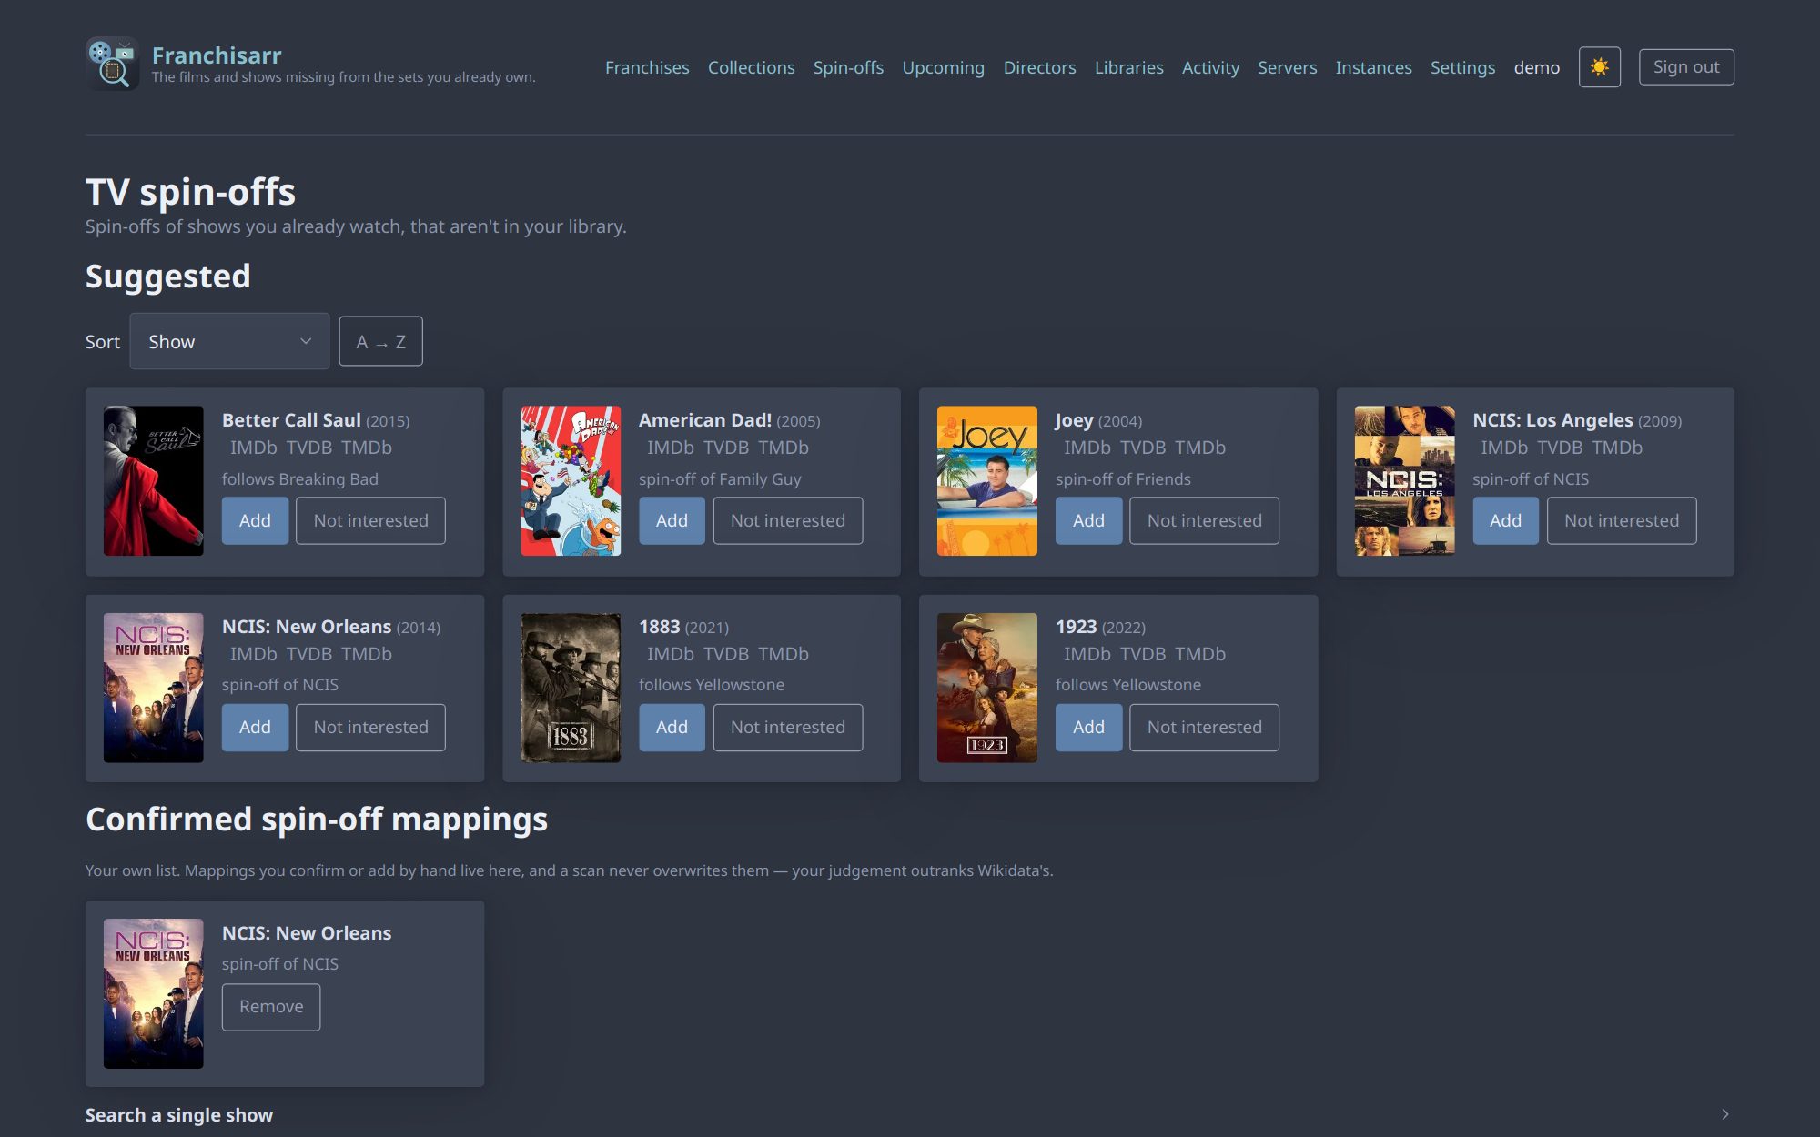
Task: Open the TMDb link for Better Call Saul
Action: click(367, 448)
